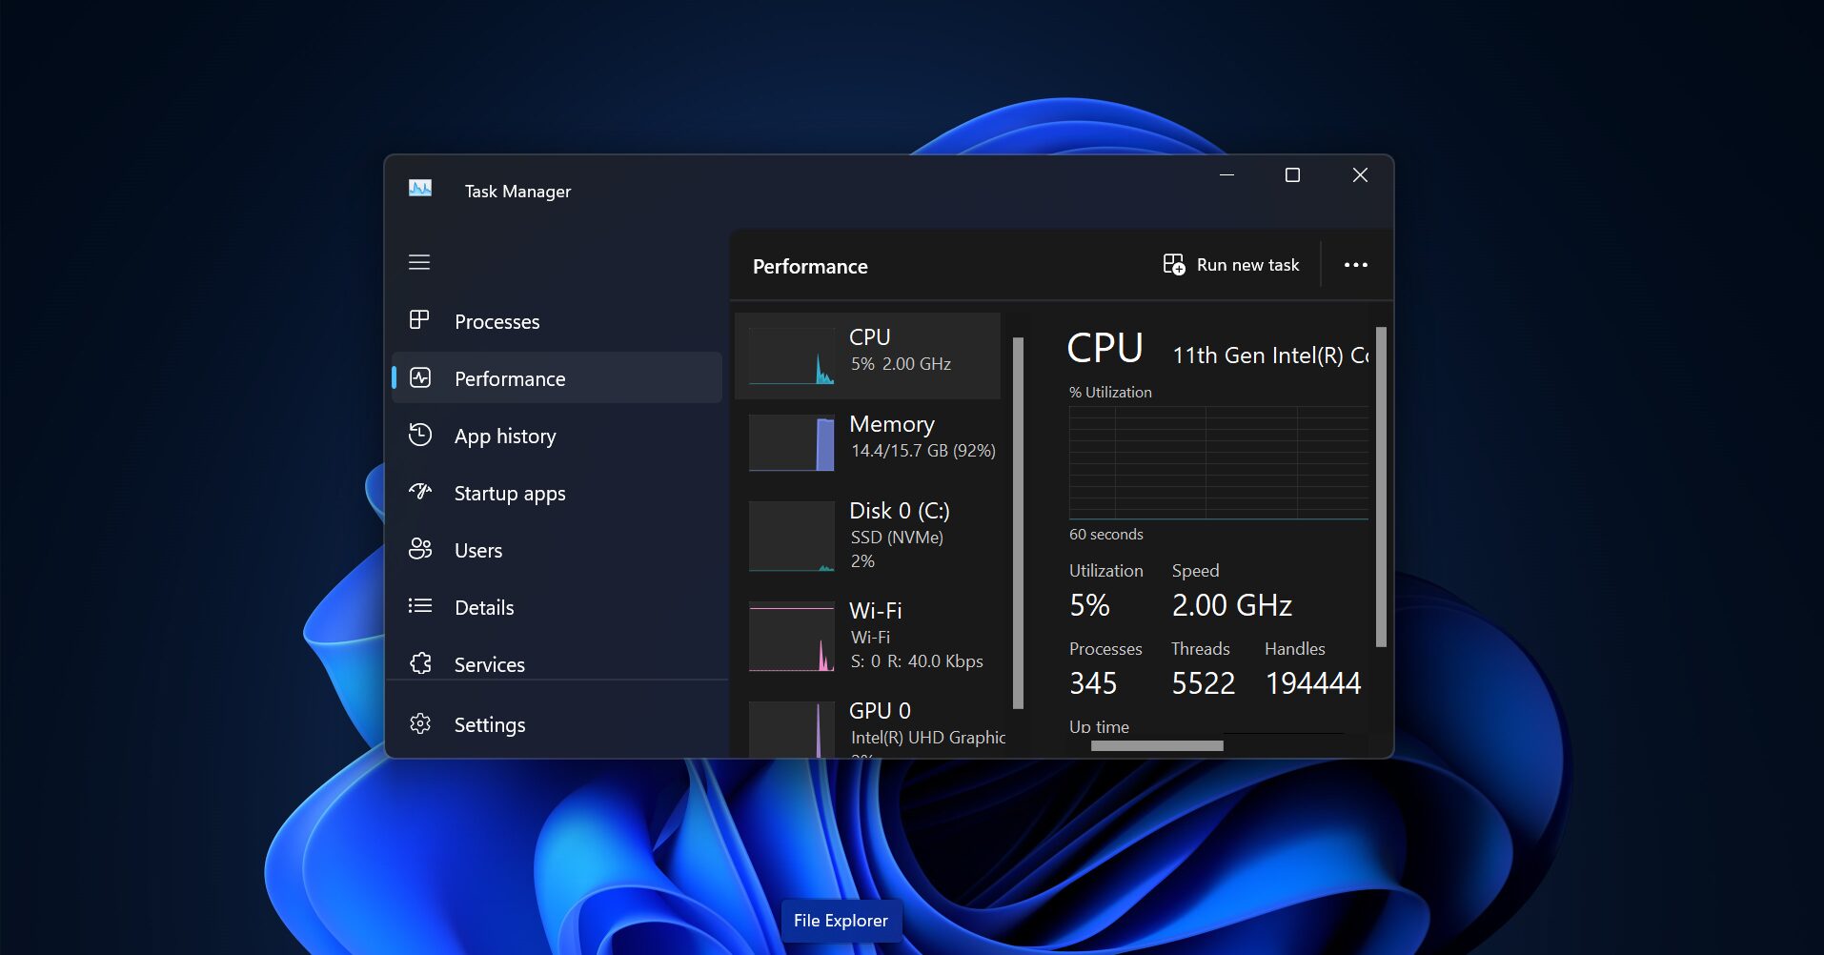1824x955 pixels.
Task: Click the Threads count 5522
Action: point(1203,683)
